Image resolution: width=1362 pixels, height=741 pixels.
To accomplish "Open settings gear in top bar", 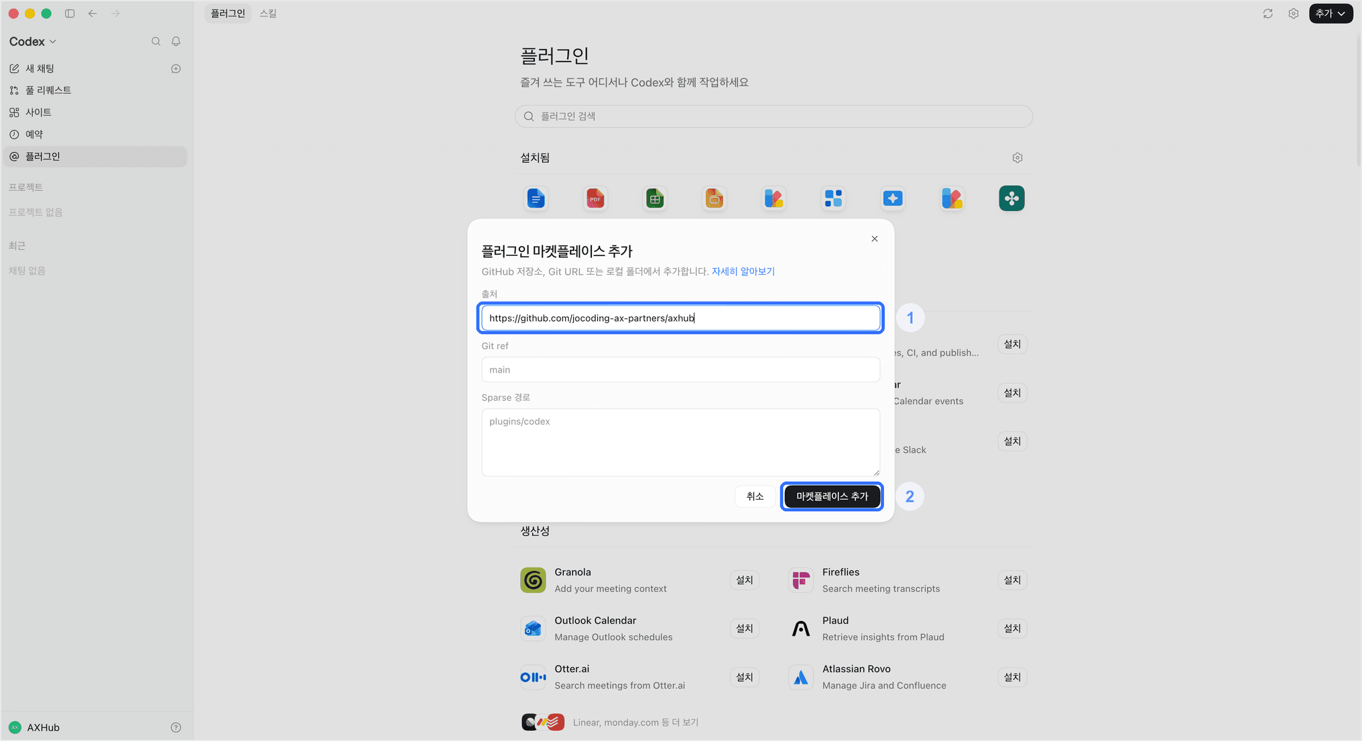I will (1293, 13).
